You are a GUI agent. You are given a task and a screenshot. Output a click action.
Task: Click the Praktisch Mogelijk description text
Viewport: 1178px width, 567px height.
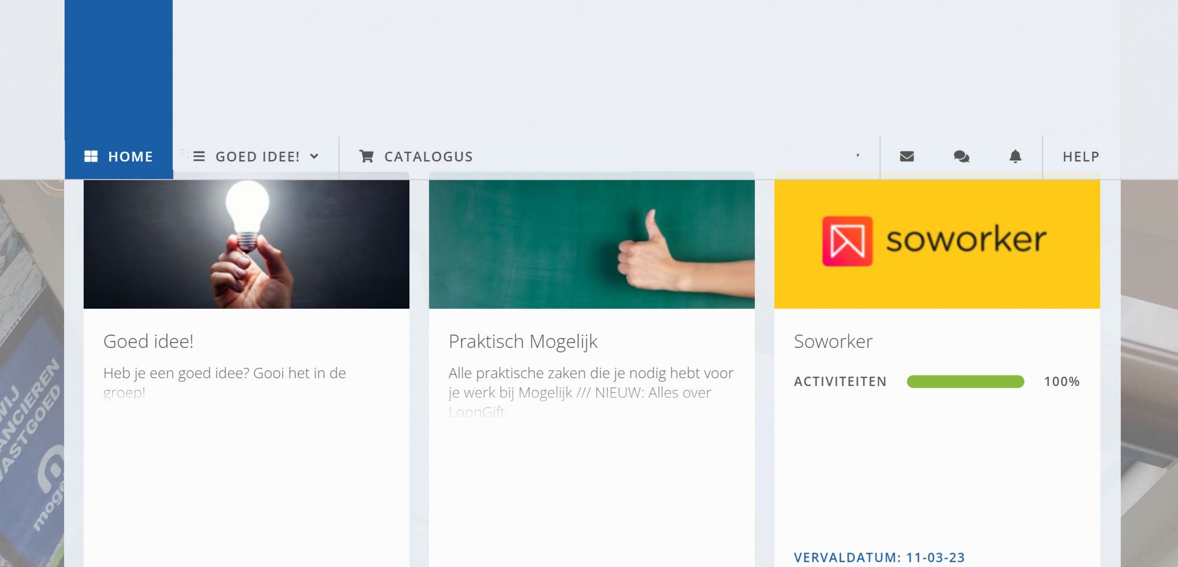tap(590, 383)
